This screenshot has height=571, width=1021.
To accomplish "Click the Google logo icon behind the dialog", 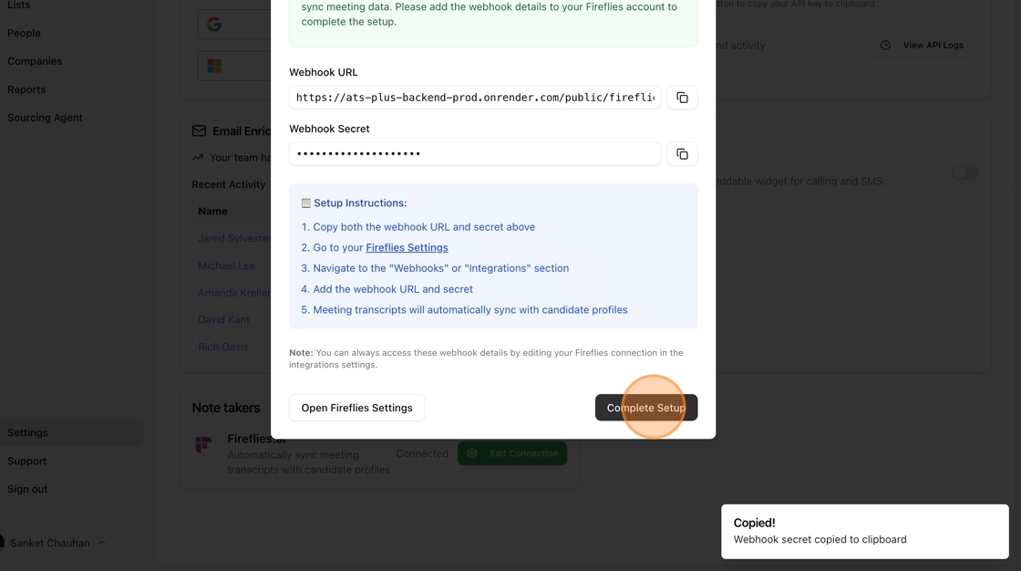I will click(x=214, y=25).
